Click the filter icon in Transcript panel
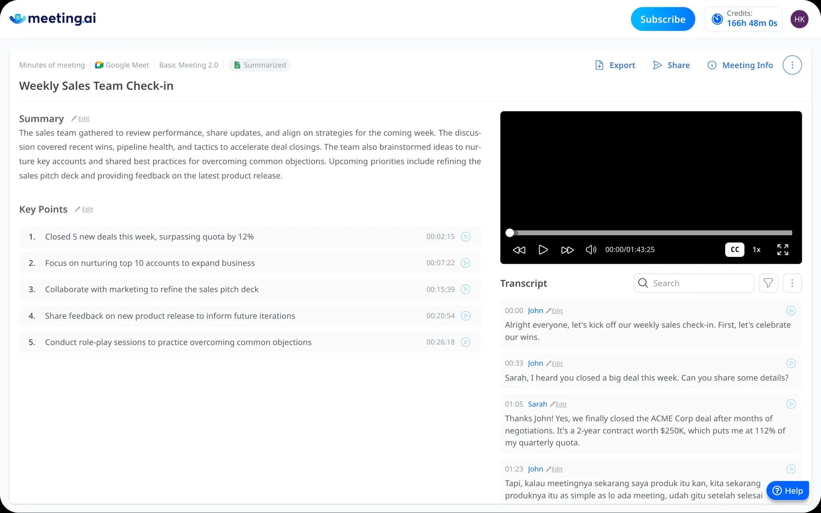Image resolution: width=821 pixels, height=513 pixels. 768,283
